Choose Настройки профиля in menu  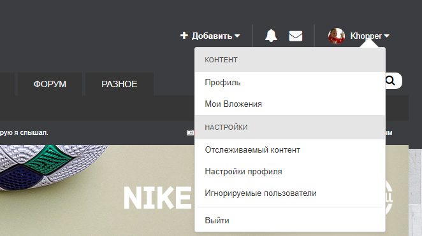[x=290, y=171]
